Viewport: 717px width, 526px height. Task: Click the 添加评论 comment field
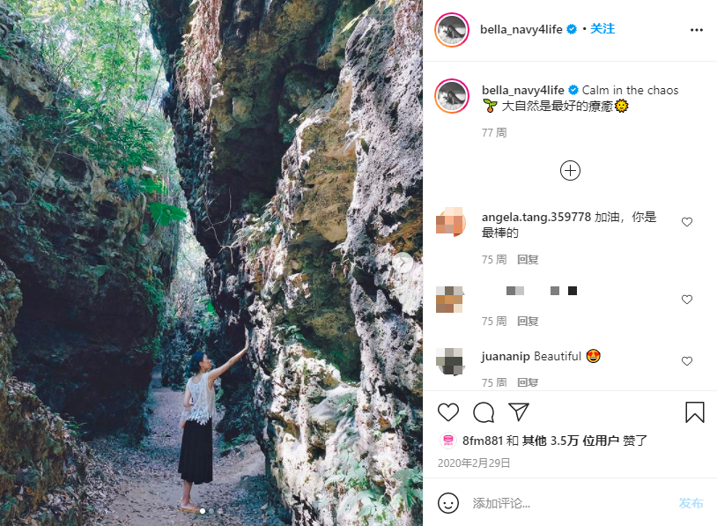(572, 503)
